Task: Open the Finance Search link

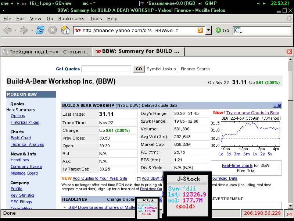Action: point(195,69)
